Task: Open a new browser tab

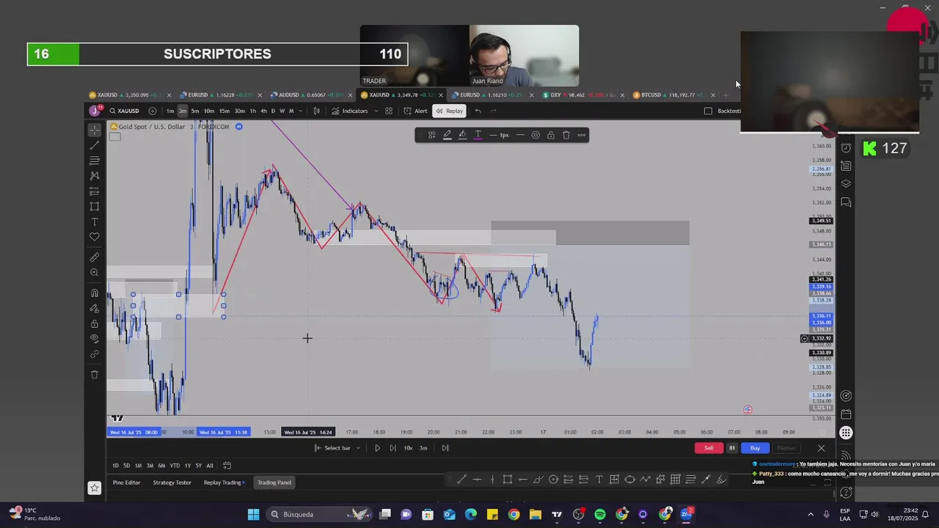Action: (726, 95)
